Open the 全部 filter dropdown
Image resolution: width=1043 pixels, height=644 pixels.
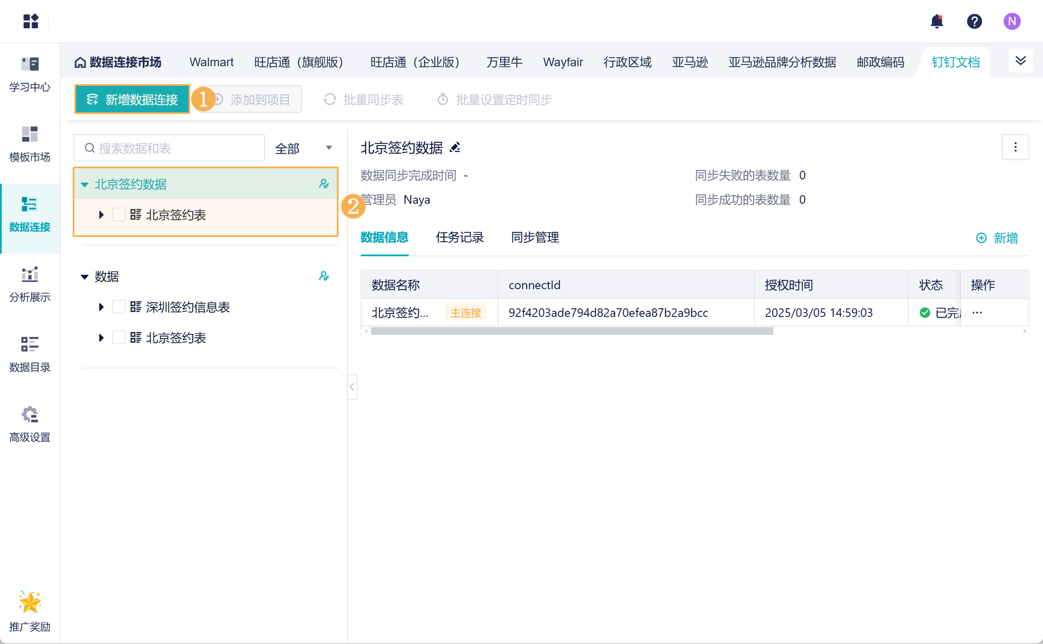click(x=303, y=148)
